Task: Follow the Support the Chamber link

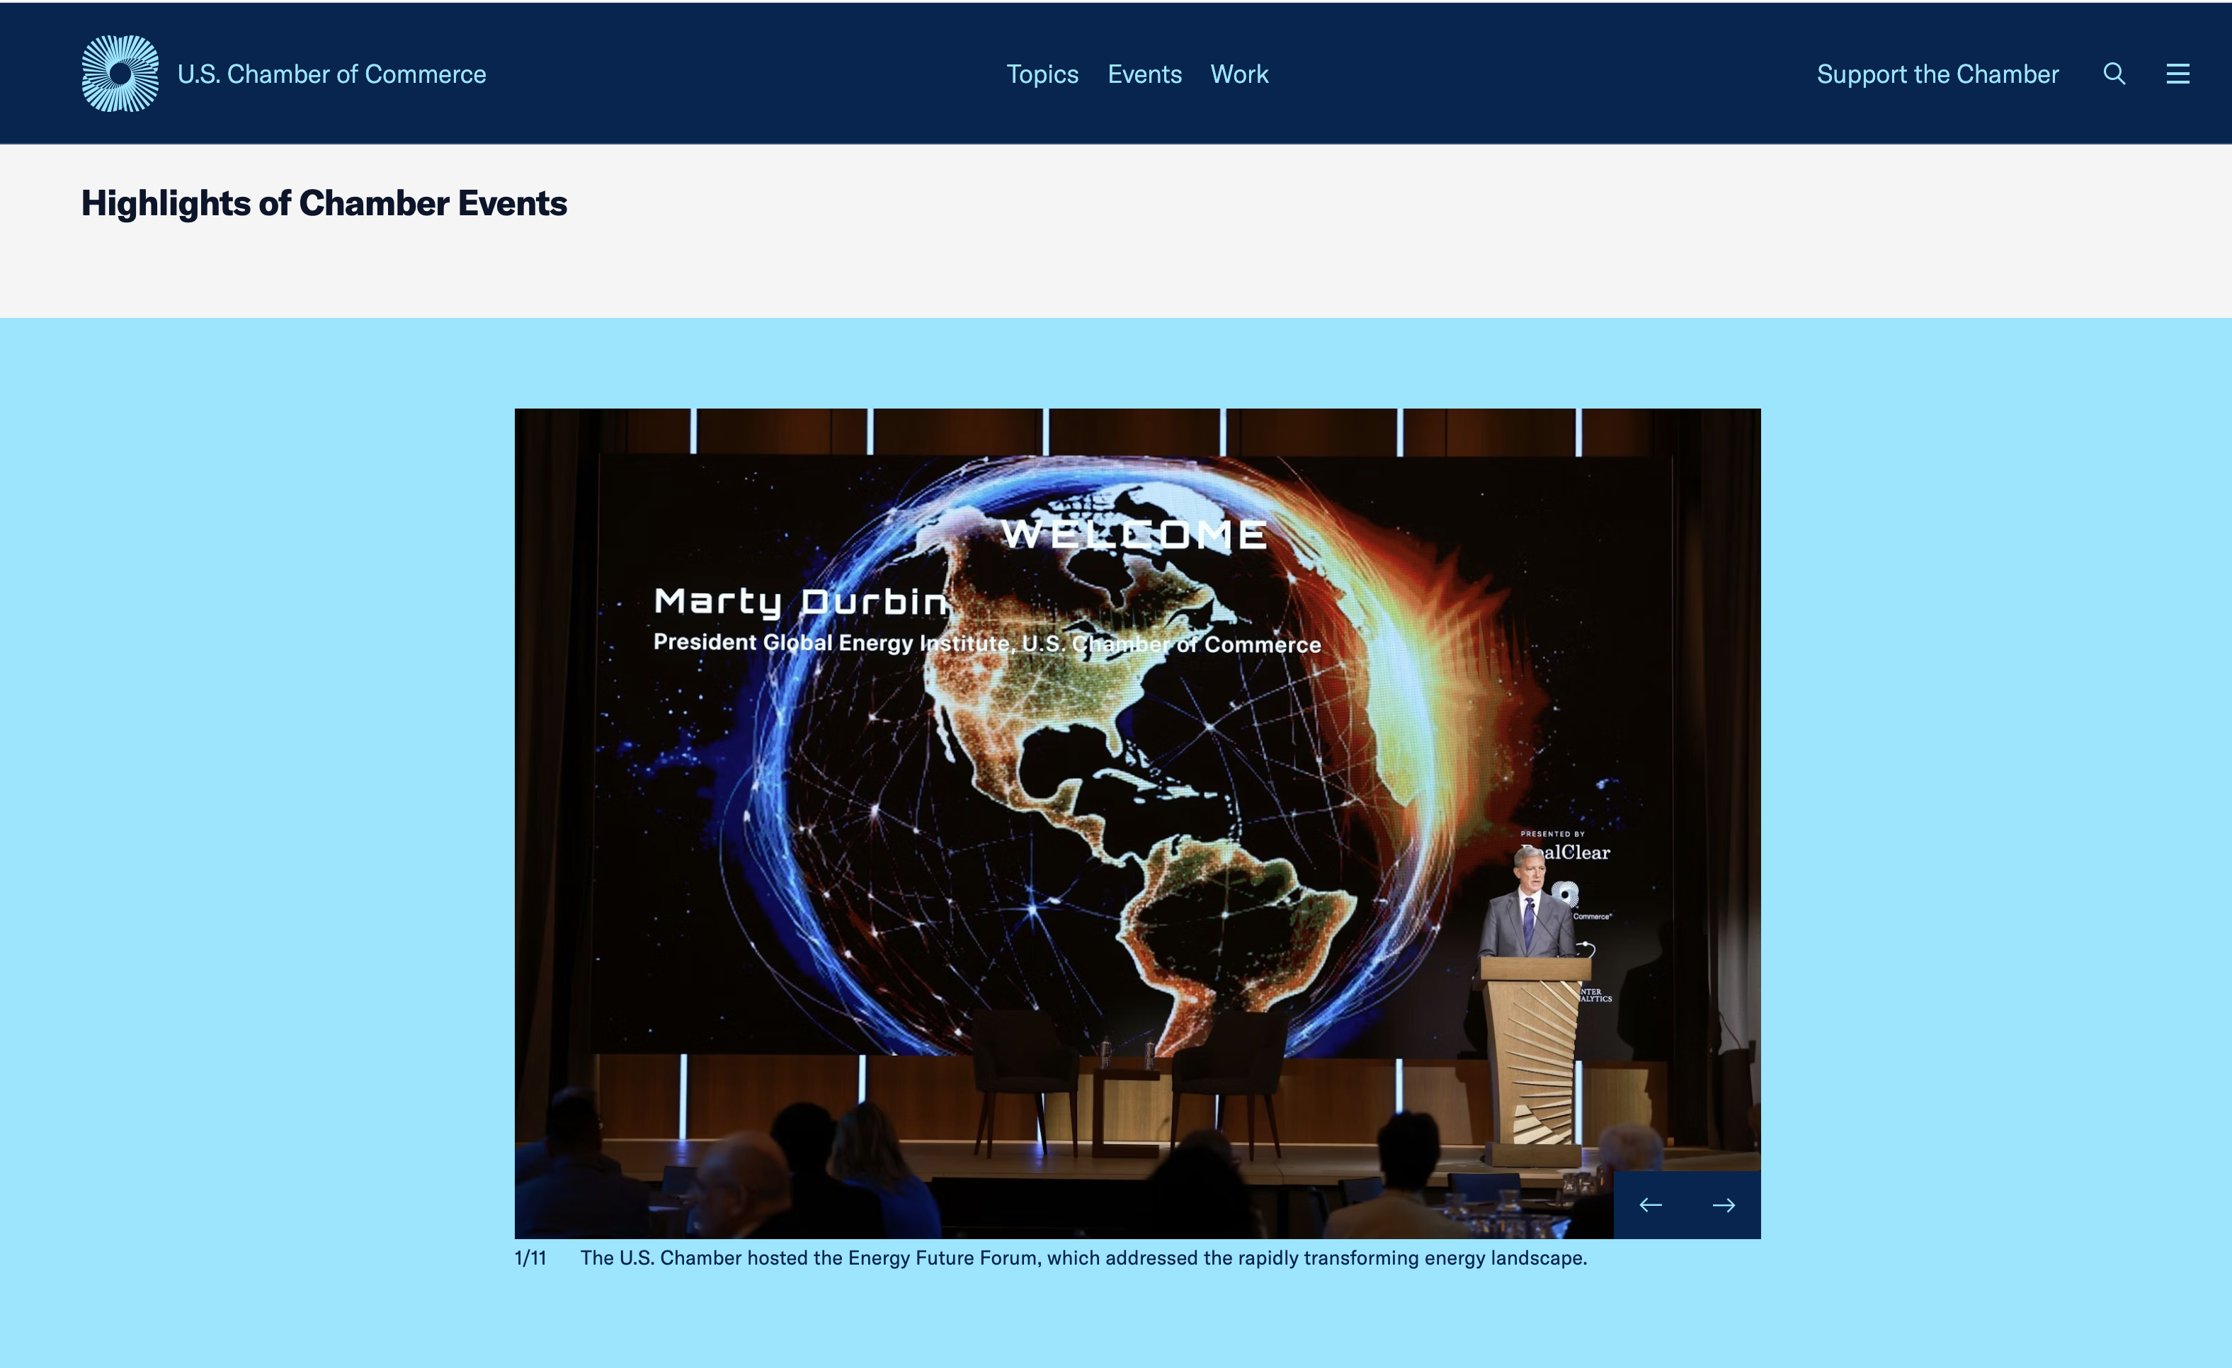Action: (1937, 74)
